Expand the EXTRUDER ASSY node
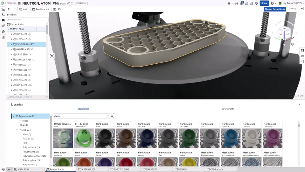The image size is (305, 172). [11, 60]
